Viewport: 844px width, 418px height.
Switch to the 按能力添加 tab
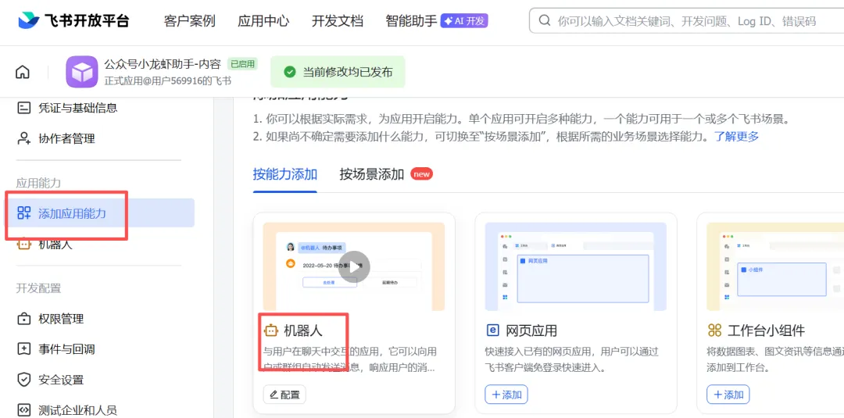click(284, 174)
